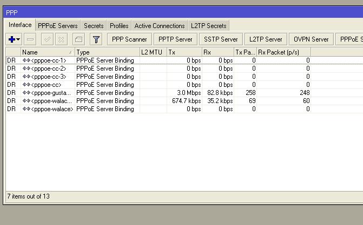
Task: Sort by the Tx Pa... column header
Action: pyautogui.click(x=245, y=52)
